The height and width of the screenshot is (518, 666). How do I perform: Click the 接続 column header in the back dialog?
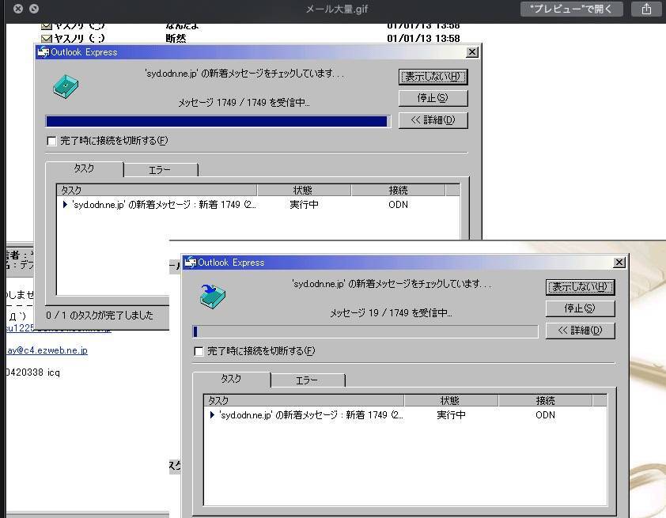coord(398,190)
